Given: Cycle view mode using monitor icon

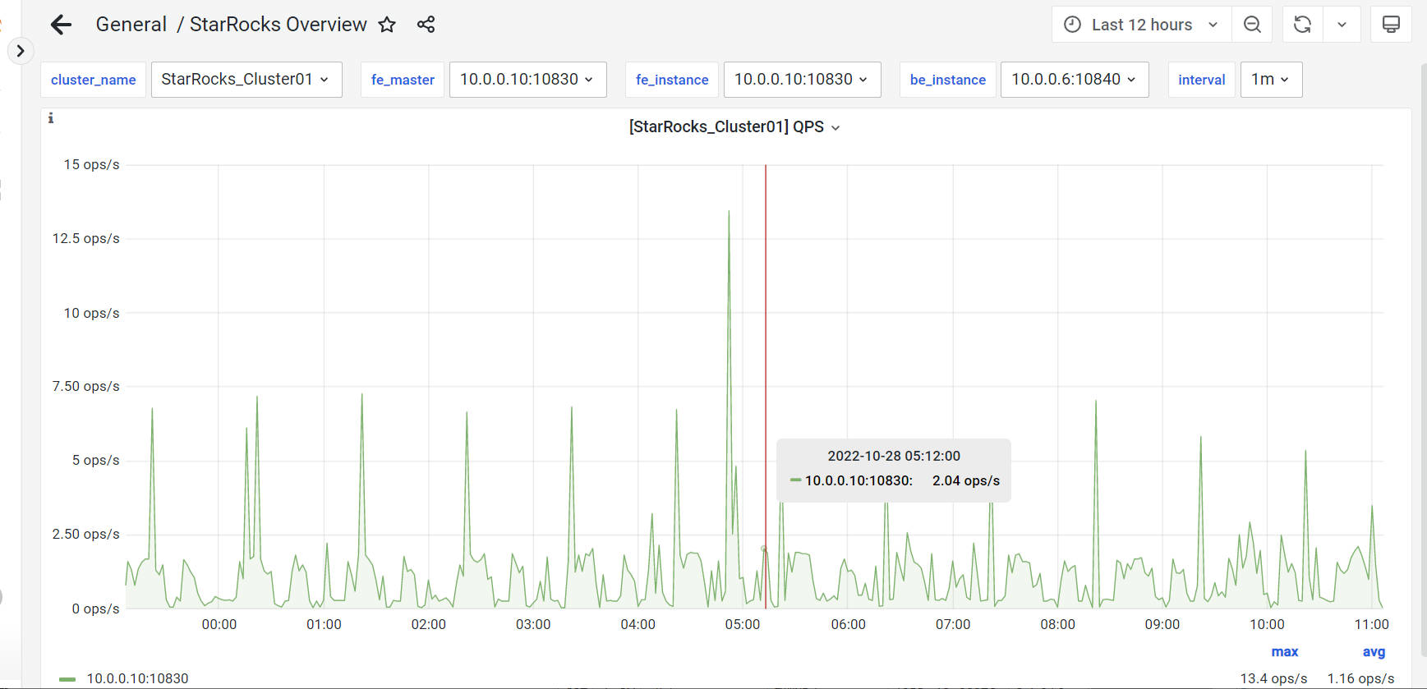Looking at the screenshot, I should pos(1391,25).
